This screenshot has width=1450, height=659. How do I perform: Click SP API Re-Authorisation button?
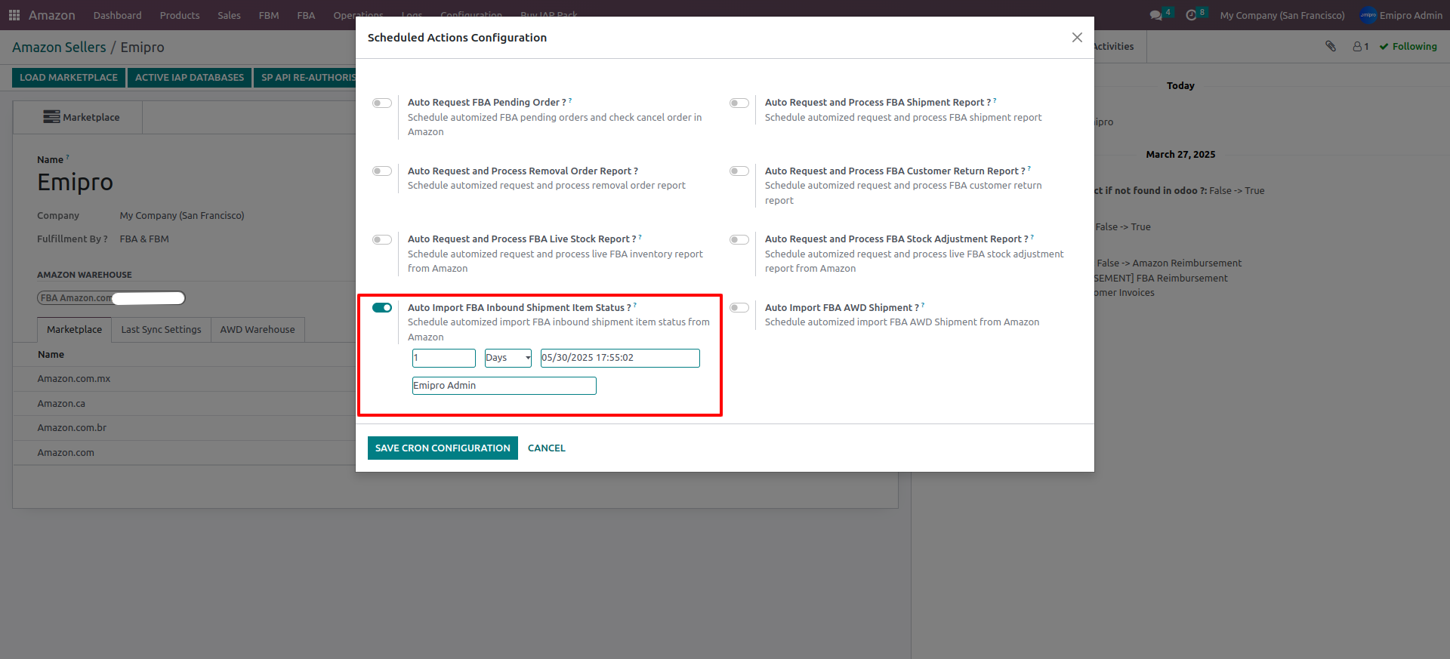point(305,78)
